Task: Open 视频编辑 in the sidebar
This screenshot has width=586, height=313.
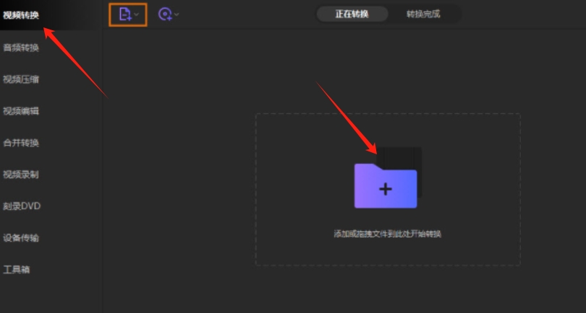Action: tap(21, 111)
